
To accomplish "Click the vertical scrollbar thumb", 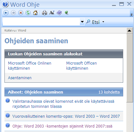I will [130, 68].
